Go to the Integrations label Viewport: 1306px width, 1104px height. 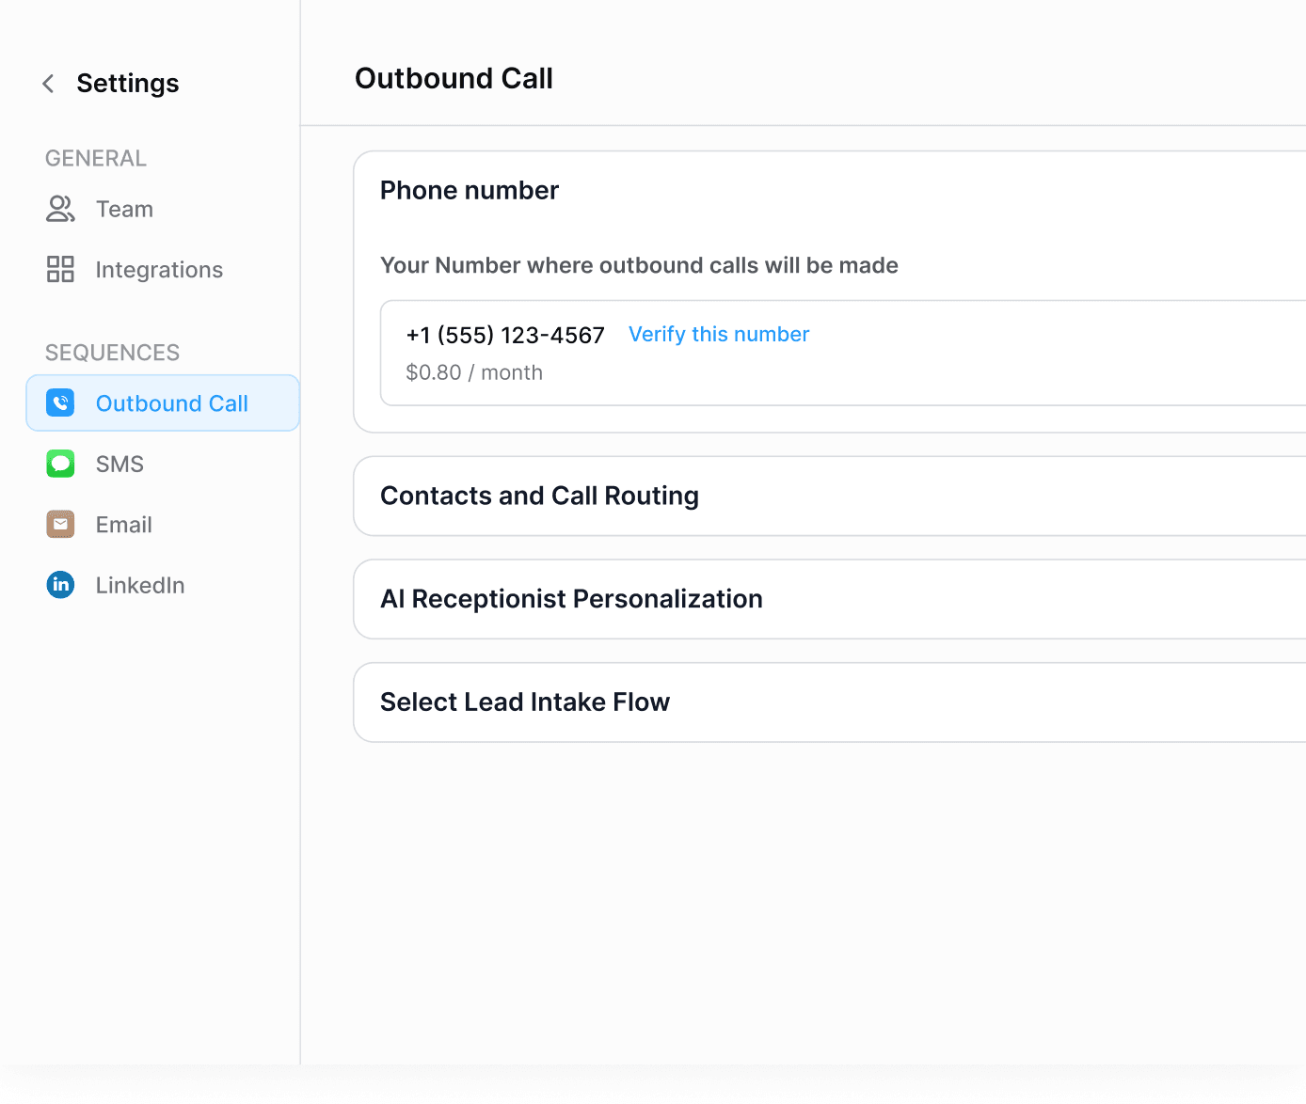[x=159, y=270]
